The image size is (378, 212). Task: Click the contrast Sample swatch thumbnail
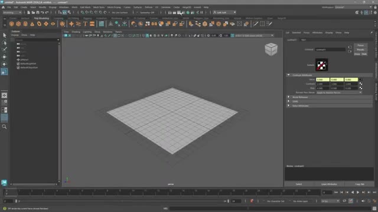pyautogui.click(x=321, y=65)
